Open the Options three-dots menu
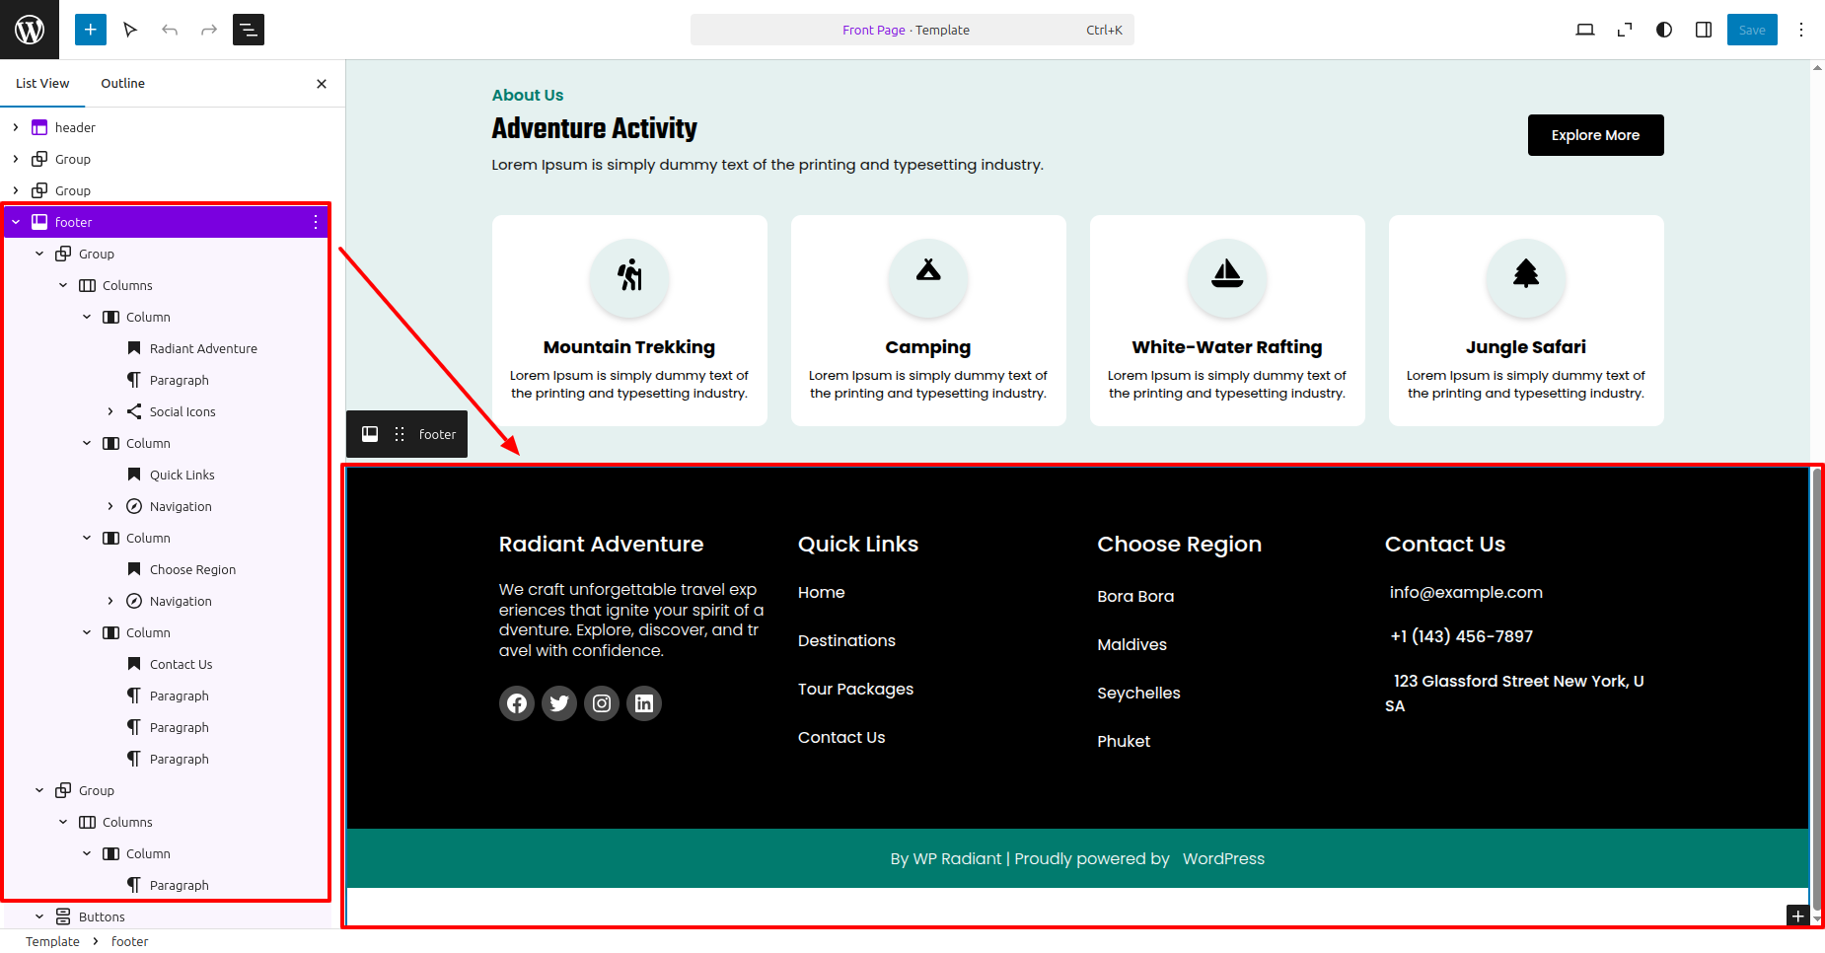1825x953 pixels. tap(1801, 30)
